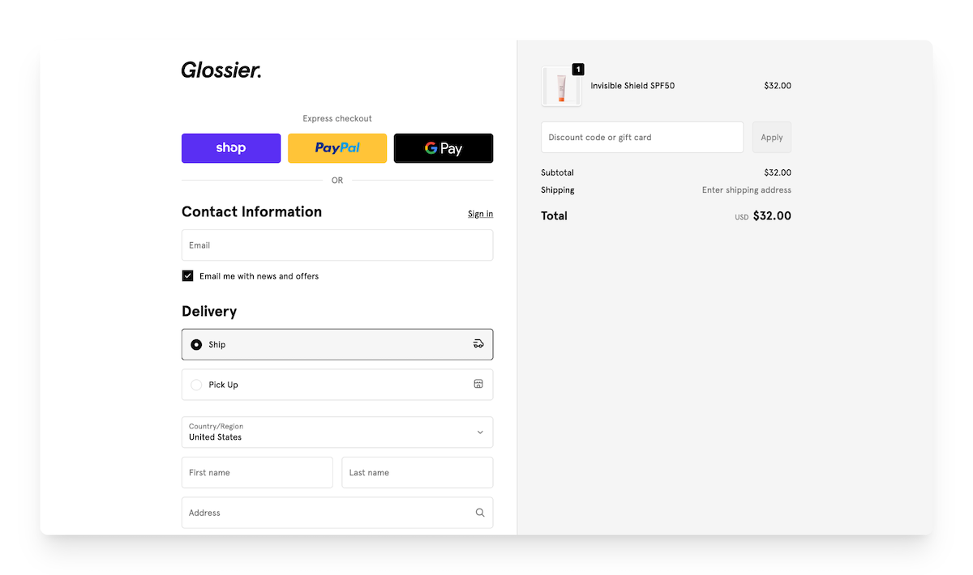The width and height of the screenshot is (973, 575).
Task: Click the Last name field
Action: [x=417, y=472]
